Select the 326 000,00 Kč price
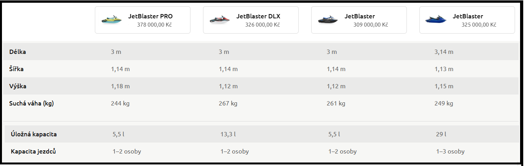Image resolution: width=524 pixels, height=166 pixels. pyautogui.click(x=263, y=25)
